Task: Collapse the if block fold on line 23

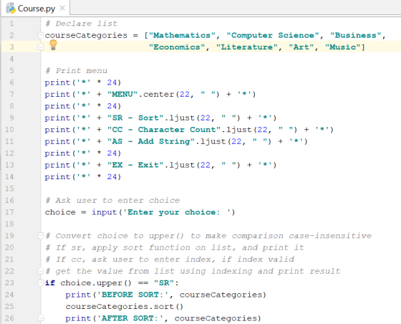Action: (x=40, y=283)
